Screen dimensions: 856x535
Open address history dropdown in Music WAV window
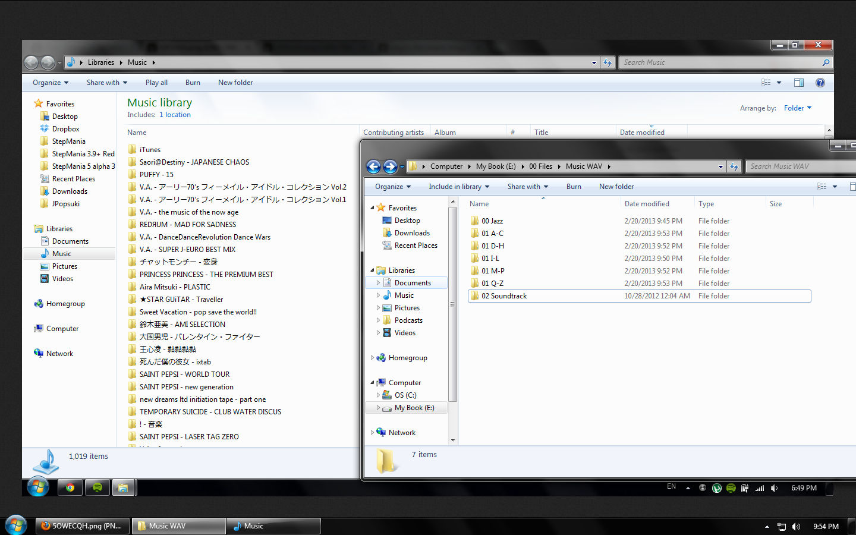click(720, 167)
